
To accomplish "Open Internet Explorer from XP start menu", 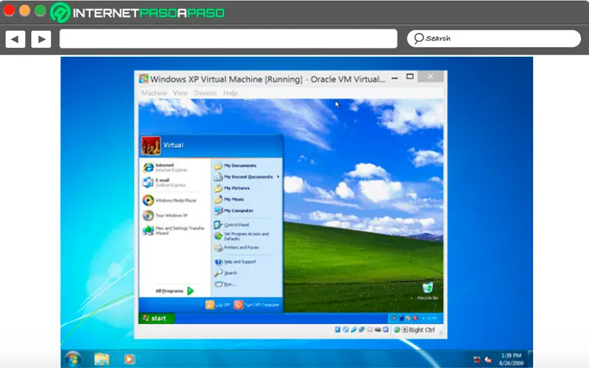I will [x=165, y=168].
